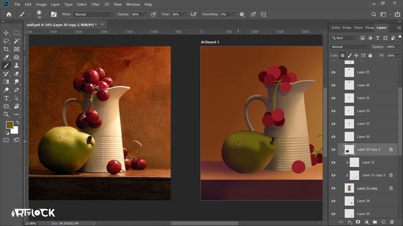Enable airbrush-style build-up icon
This screenshot has width=403, height=226.
coord(193,14)
